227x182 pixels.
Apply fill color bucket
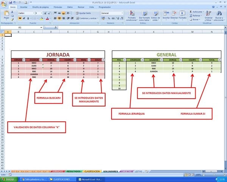pos(41,18)
